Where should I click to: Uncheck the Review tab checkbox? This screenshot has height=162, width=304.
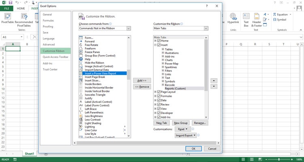[159, 104]
